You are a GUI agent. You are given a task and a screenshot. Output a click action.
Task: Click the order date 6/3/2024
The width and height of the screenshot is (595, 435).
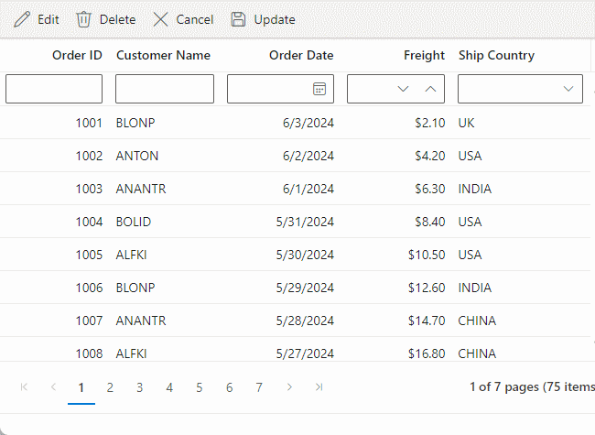tap(308, 123)
